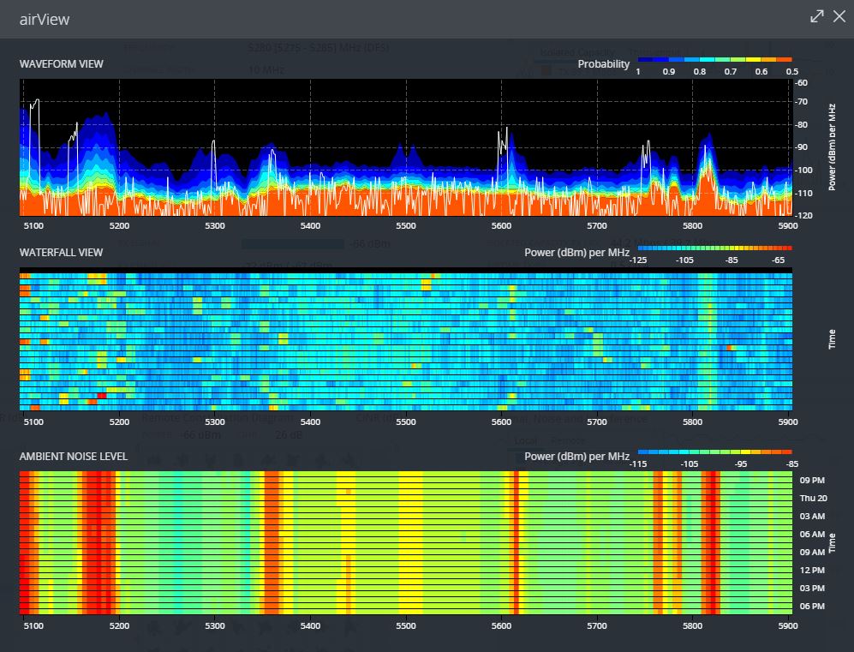Screen dimensions: 854x652
Task: Select the Waterfall View heading
Action: coord(61,252)
